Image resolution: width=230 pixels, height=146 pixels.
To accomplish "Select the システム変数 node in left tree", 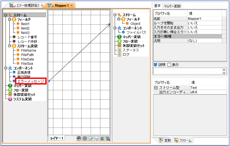I will [x=23, y=99].
